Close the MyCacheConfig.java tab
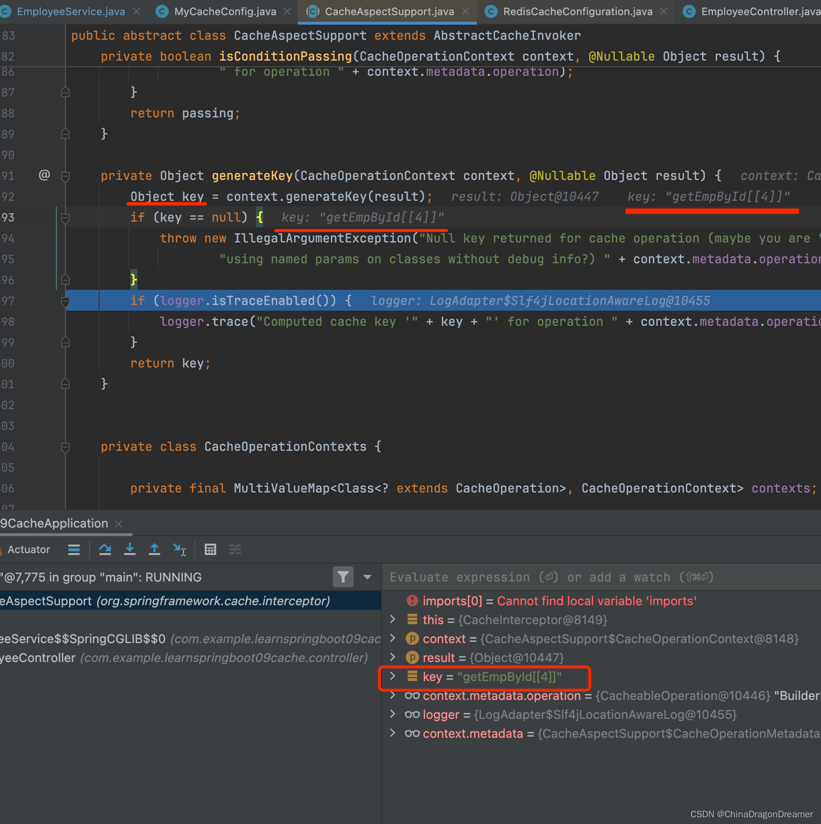 (287, 11)
